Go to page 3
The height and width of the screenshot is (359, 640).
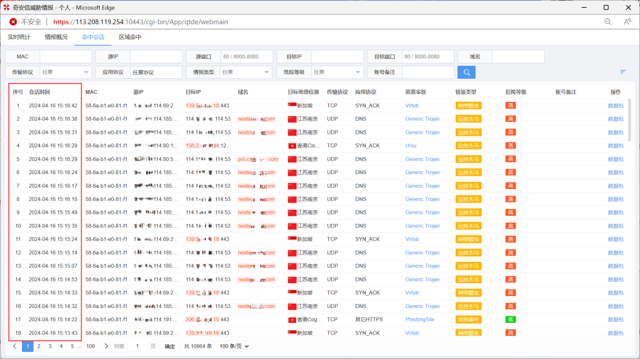coord(50,346)
